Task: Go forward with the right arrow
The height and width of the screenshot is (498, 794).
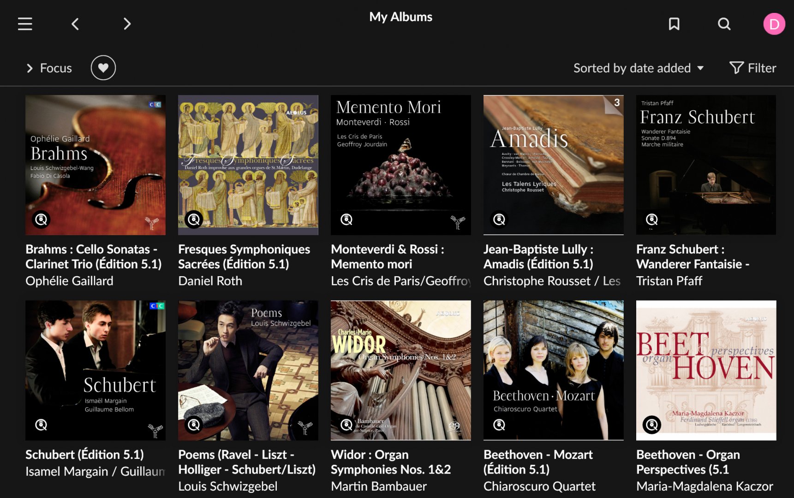Action: point(127,24)
